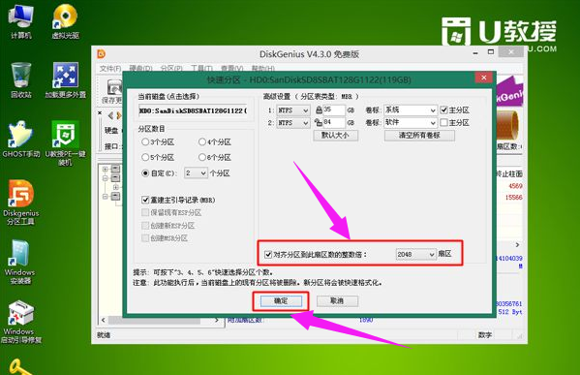Open the 硬盘(D) menu

140,69
